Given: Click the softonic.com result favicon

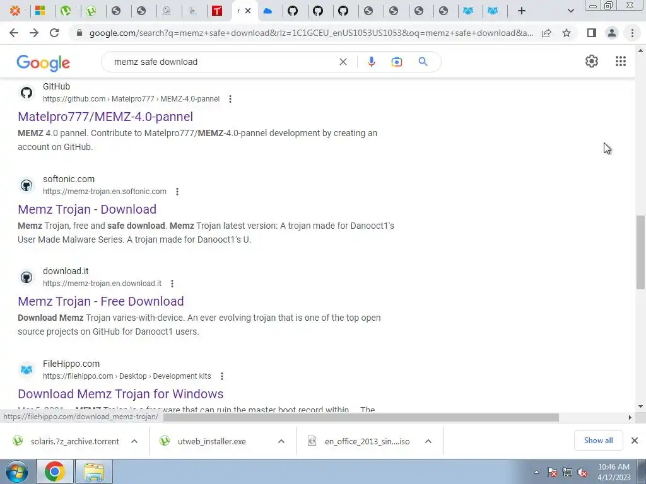Looking at the screenshot, I should point(26,185).
